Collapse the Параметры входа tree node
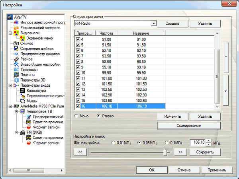The width and height of the screenshot is (239, 179). point(10,85)
